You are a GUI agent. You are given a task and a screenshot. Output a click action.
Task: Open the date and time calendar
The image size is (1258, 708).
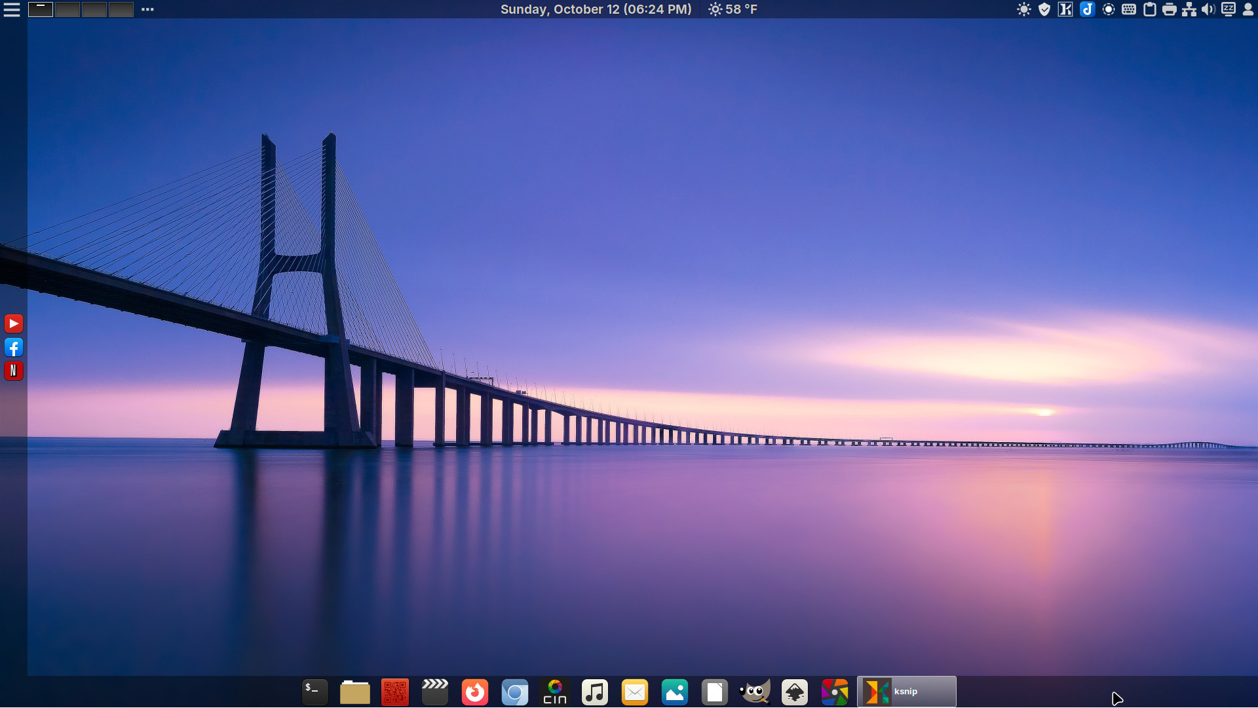(x=596, y=9)
